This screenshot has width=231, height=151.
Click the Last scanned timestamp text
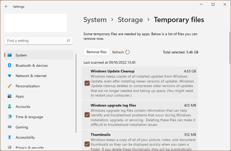[x=110, y=62]
